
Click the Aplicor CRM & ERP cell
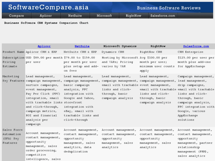[44, 52]
